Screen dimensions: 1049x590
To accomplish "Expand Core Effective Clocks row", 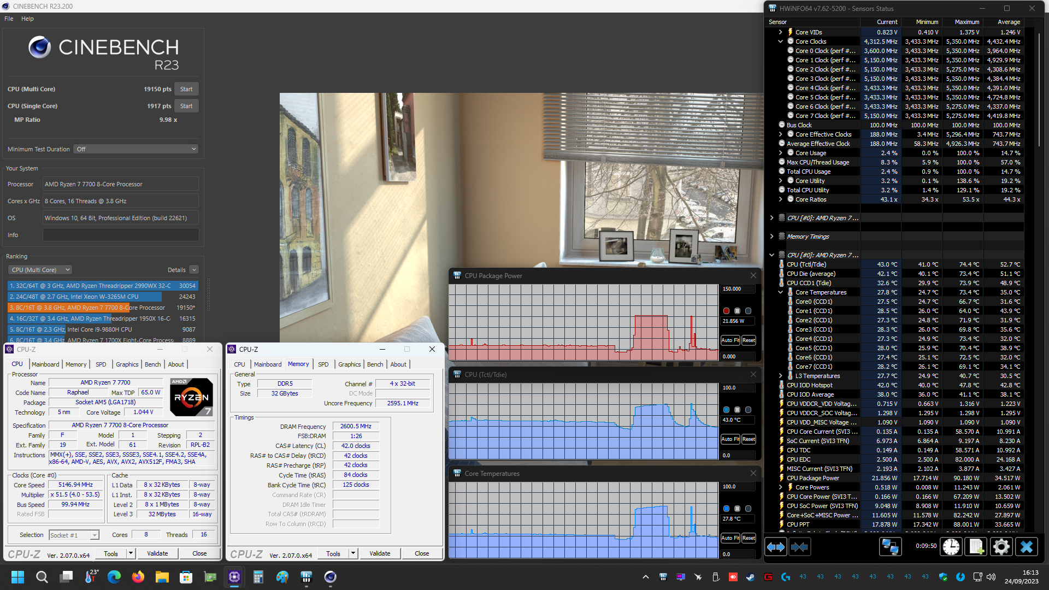I will tap(781, 134).
